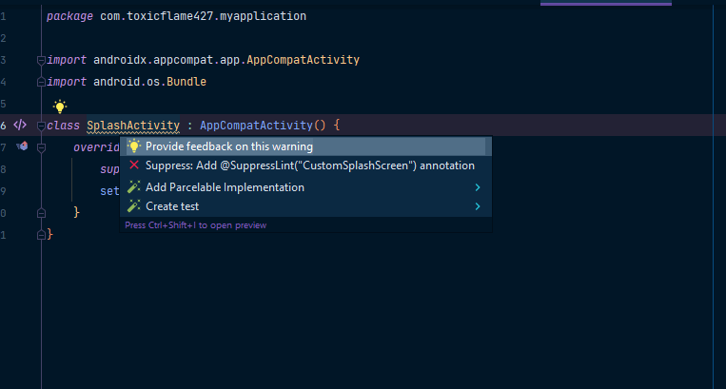The width and height of the screenshot is (726, 389).
Task: Click AppCompatActivity in the class declaration on line 6
Action: coord(257,126)
